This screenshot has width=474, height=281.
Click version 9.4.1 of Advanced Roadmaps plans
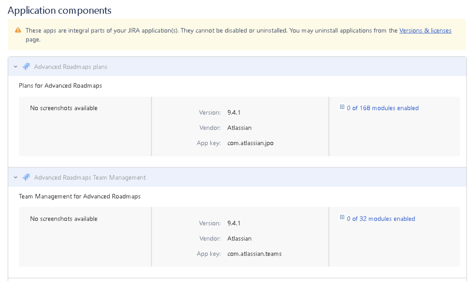(234, 113)
